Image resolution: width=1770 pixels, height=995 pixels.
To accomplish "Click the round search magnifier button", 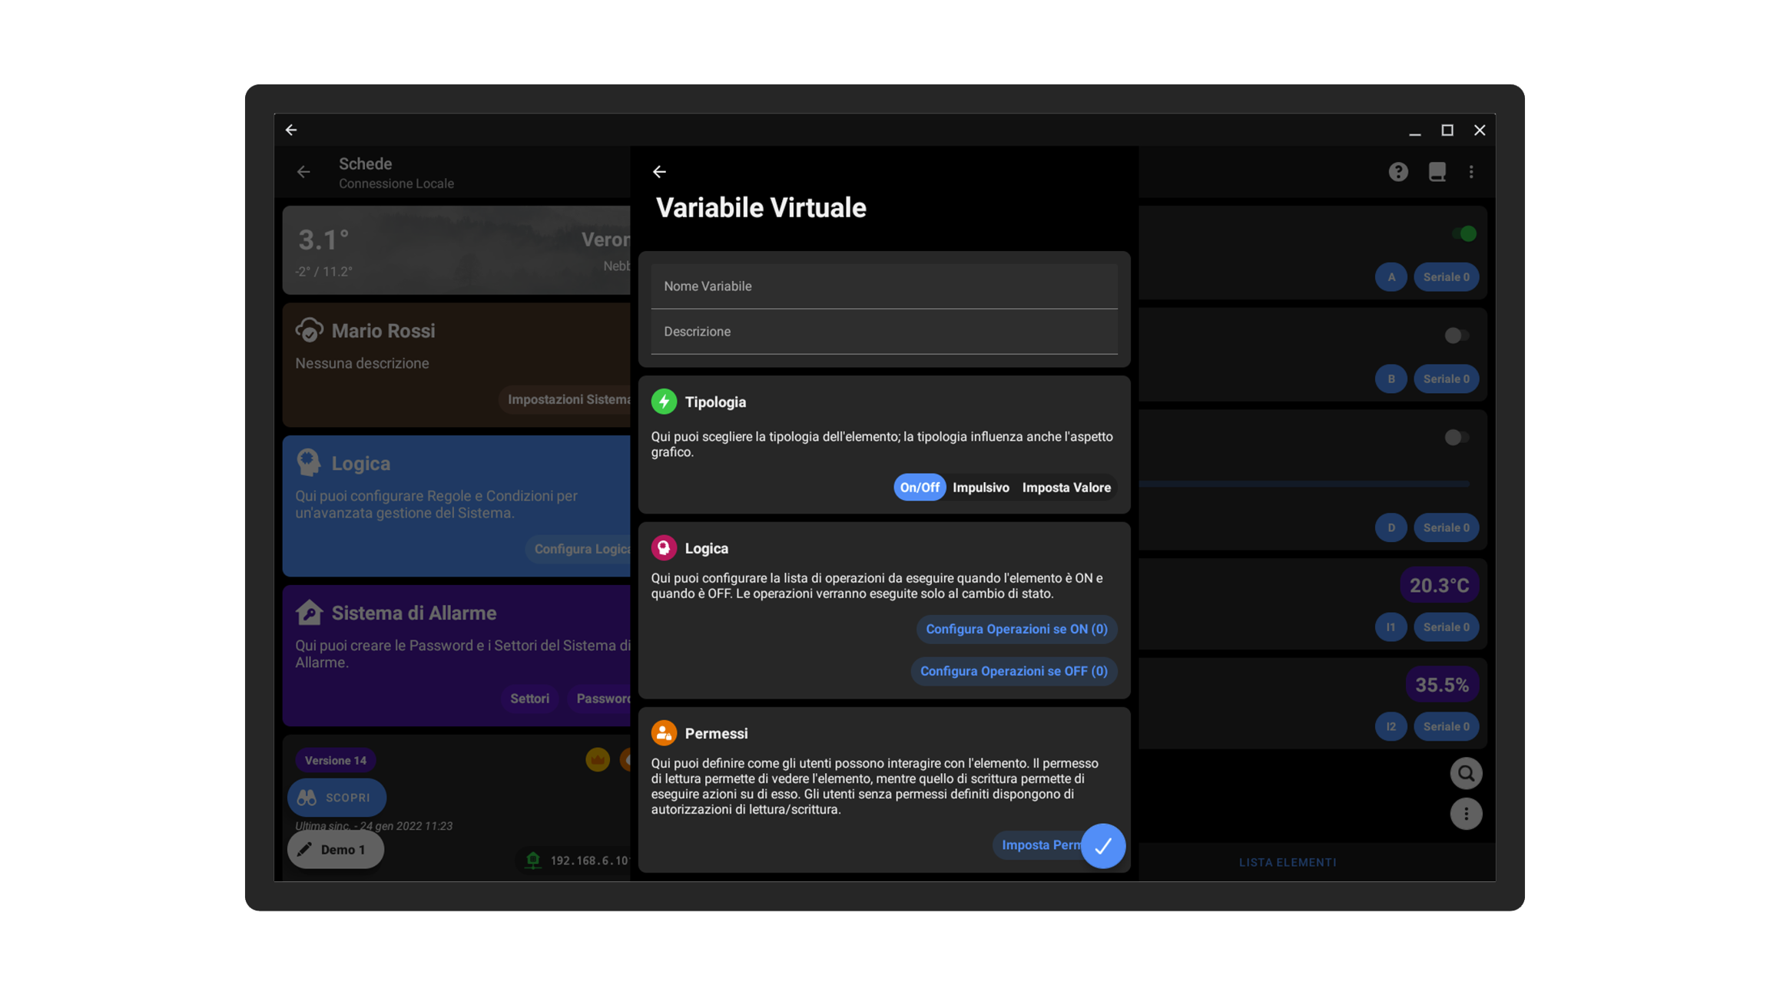I will [x=1465, y=773].
